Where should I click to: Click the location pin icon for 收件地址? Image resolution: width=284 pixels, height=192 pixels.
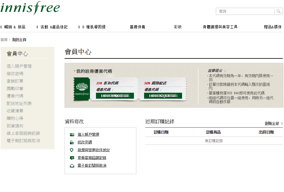[x=72, y=150]
